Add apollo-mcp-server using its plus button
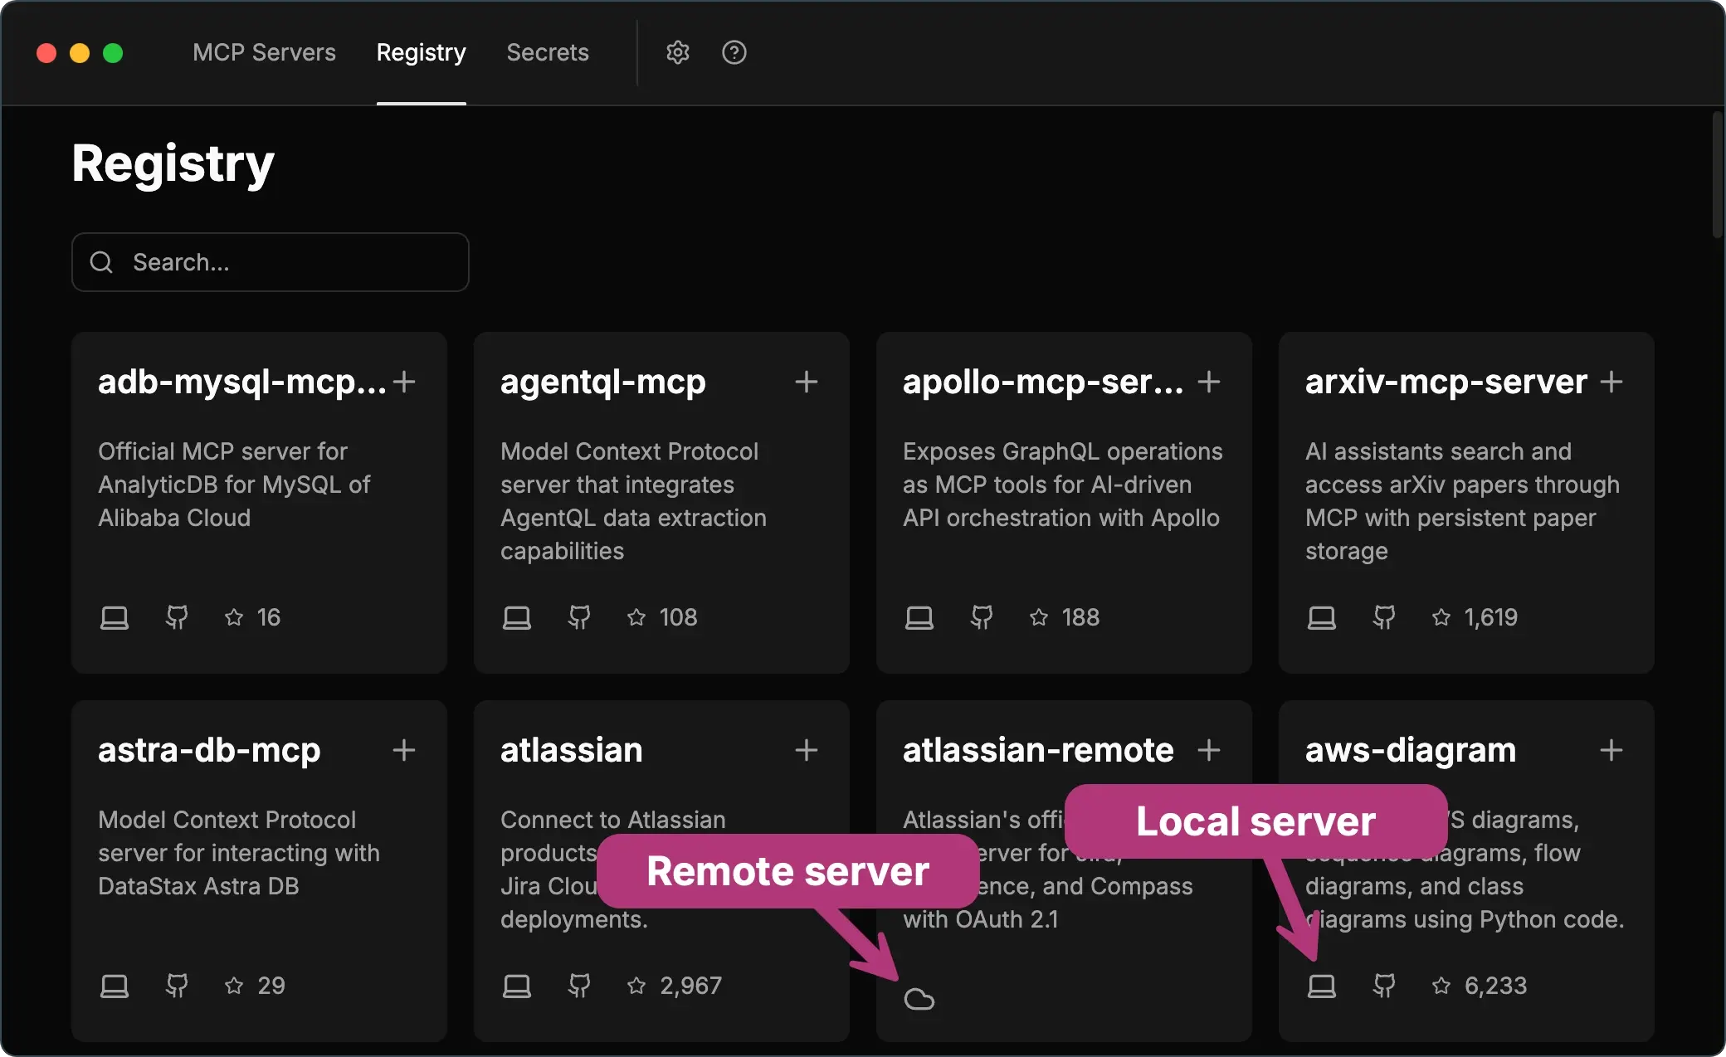The image size is (1726, 1057). [x=1209, y=382]
